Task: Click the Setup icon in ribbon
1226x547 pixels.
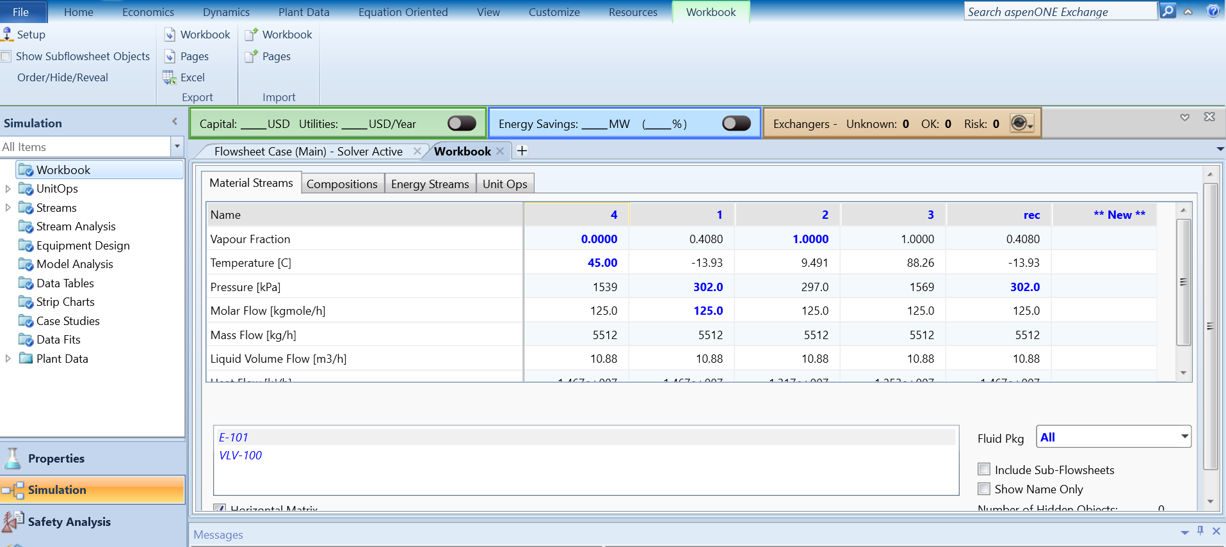Action: (x=8, y=34)
